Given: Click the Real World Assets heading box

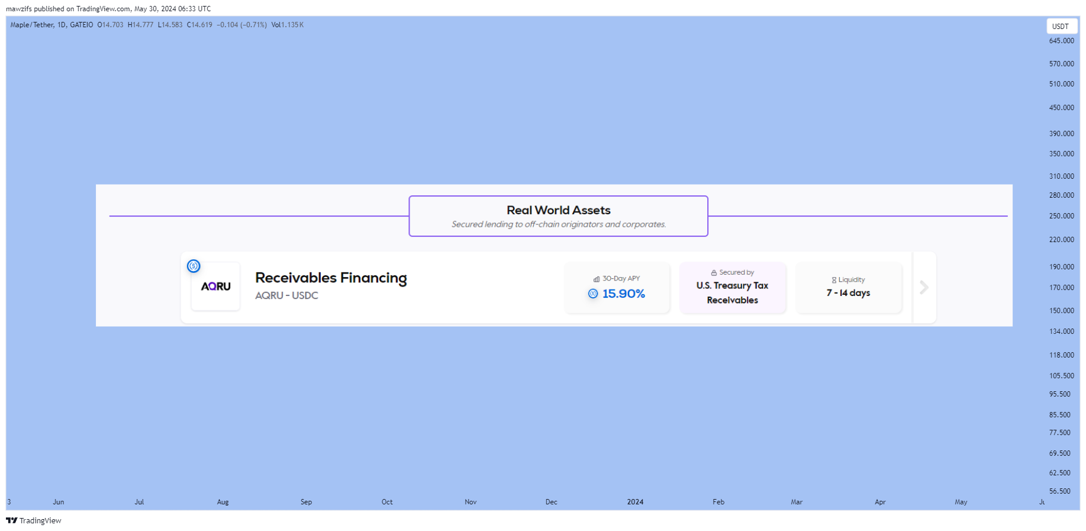Looking at the screenshot, I should tap(558, 216).
